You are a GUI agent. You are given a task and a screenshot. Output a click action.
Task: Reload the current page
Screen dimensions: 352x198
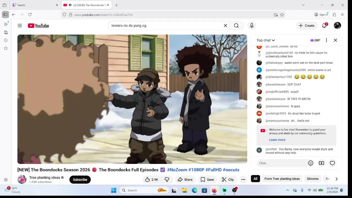pos(30,15)
